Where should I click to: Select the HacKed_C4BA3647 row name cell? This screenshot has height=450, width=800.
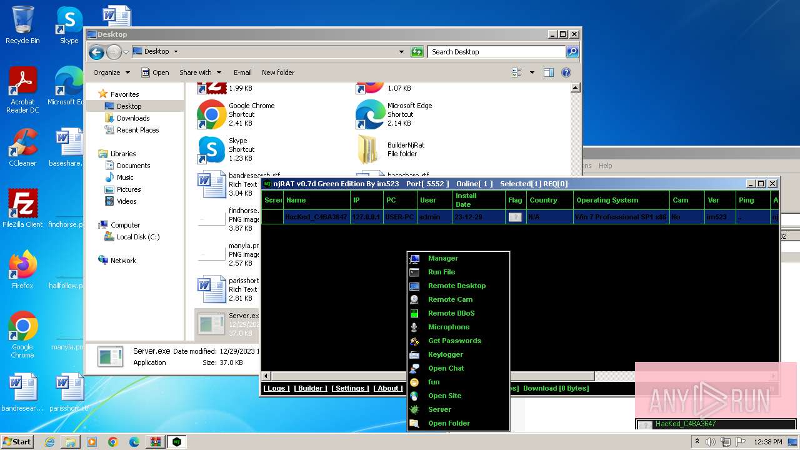point(316,217)
